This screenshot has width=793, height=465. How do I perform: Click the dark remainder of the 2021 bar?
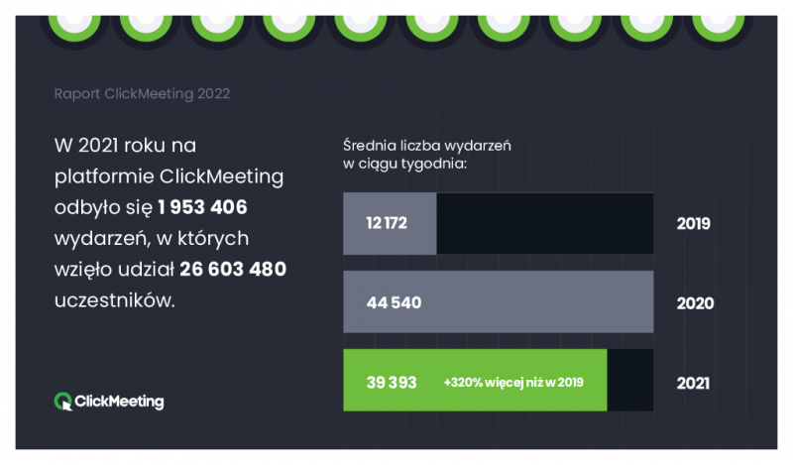point(630,380)
